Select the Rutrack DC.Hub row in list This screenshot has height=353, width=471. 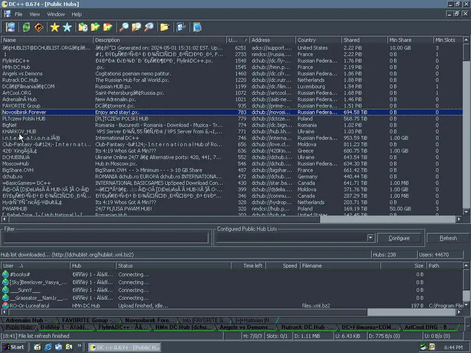pyautogui.click(x=232, y=80)
